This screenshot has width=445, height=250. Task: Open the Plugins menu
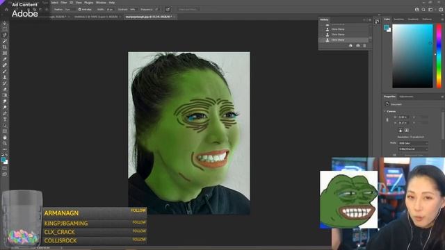(x=89, y=3)
